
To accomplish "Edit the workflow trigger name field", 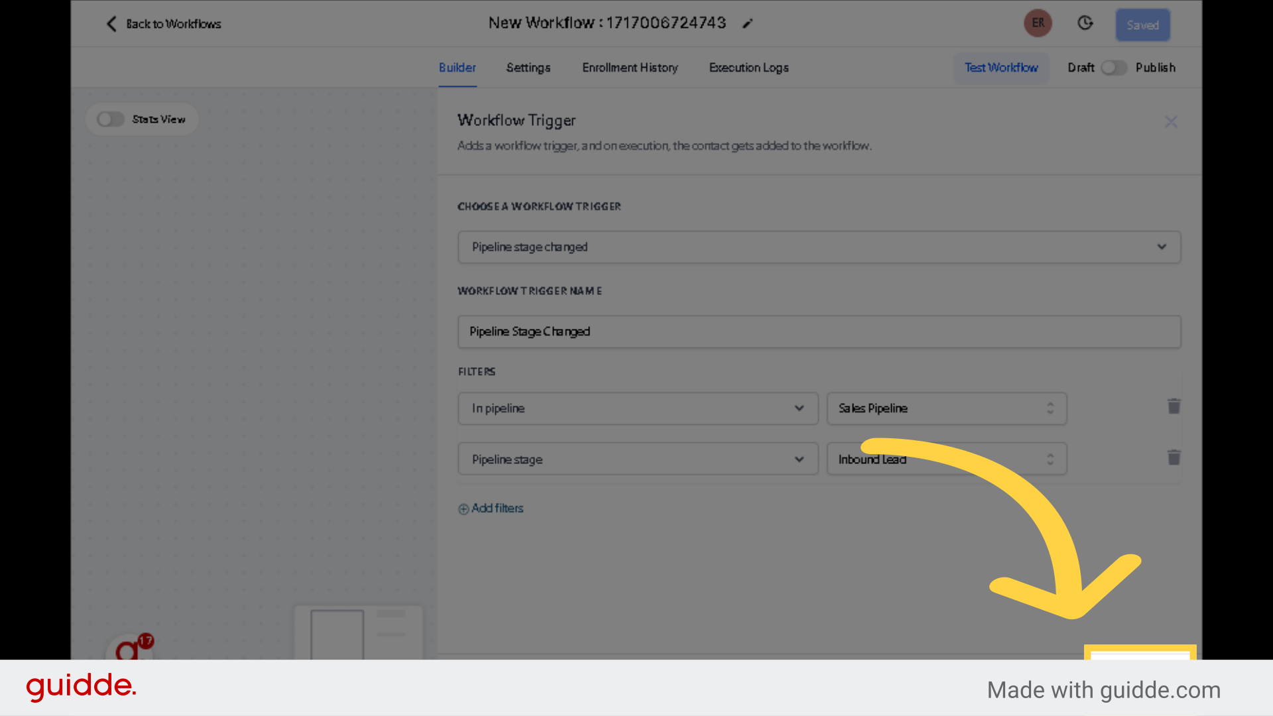I will [819, 331].
